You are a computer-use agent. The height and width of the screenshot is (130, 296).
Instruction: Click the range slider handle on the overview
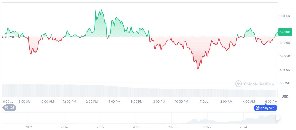click(x=278, y=118)
